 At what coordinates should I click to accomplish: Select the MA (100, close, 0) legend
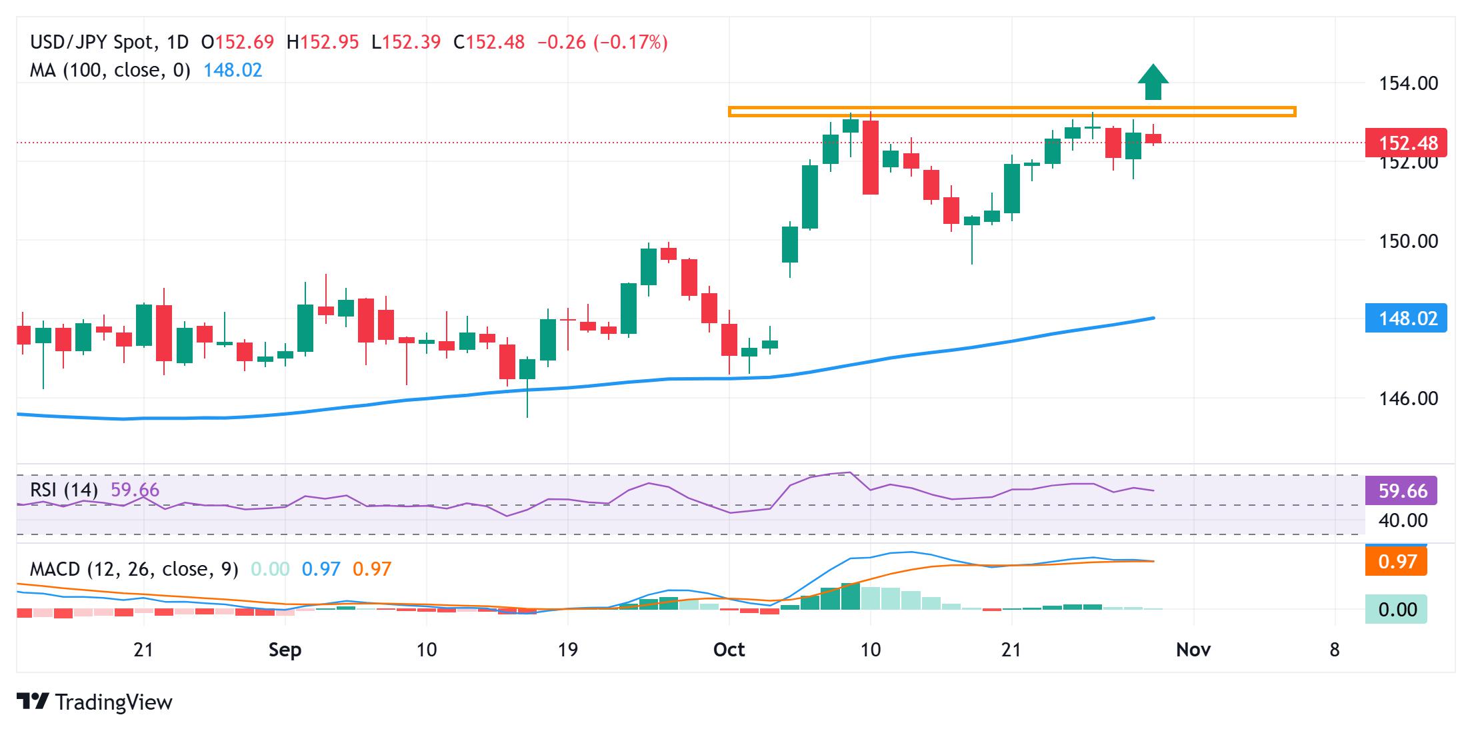click(110, 70)
